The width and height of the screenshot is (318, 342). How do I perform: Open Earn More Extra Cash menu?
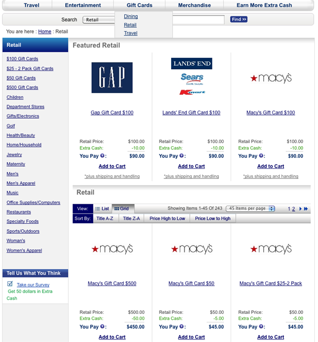pos(264,5)
